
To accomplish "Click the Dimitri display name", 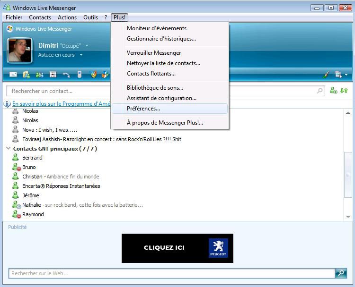I will (x=48, y=45).
